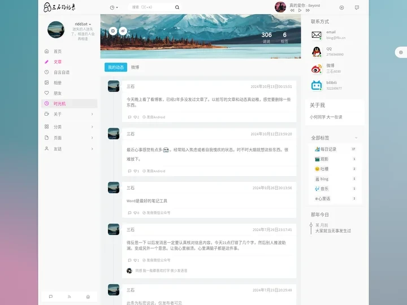
Task: Open 相册 in the sidebar
Action: pos(70,82)
